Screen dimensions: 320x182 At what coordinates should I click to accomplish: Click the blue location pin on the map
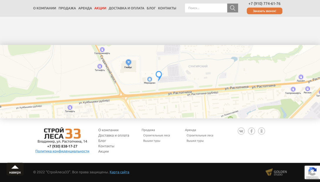point(159,75)
